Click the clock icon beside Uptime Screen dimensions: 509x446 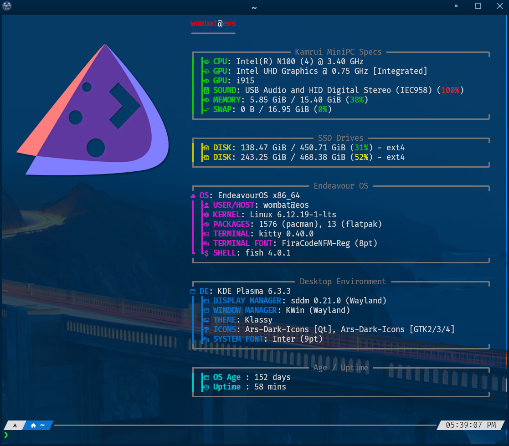(x=206, y=387)
